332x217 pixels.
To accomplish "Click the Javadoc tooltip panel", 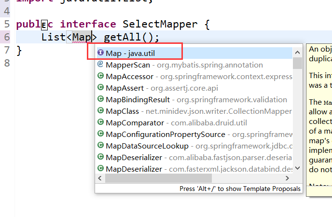I will [x=319, y=120].
